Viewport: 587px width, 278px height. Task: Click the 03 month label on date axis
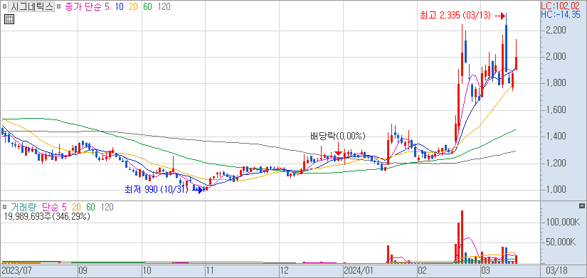tap(486, 270)
